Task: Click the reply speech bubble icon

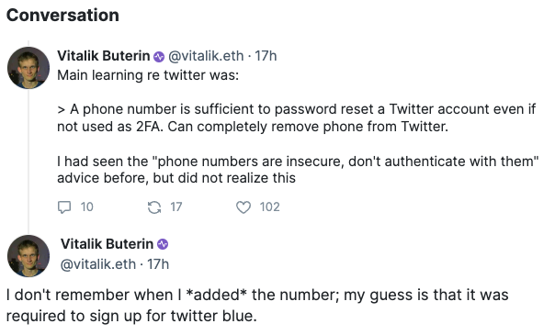Action: pyautogui.click(x=64, y=207)
